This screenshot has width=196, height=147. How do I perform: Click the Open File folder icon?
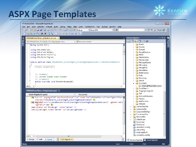coord(34,30)
